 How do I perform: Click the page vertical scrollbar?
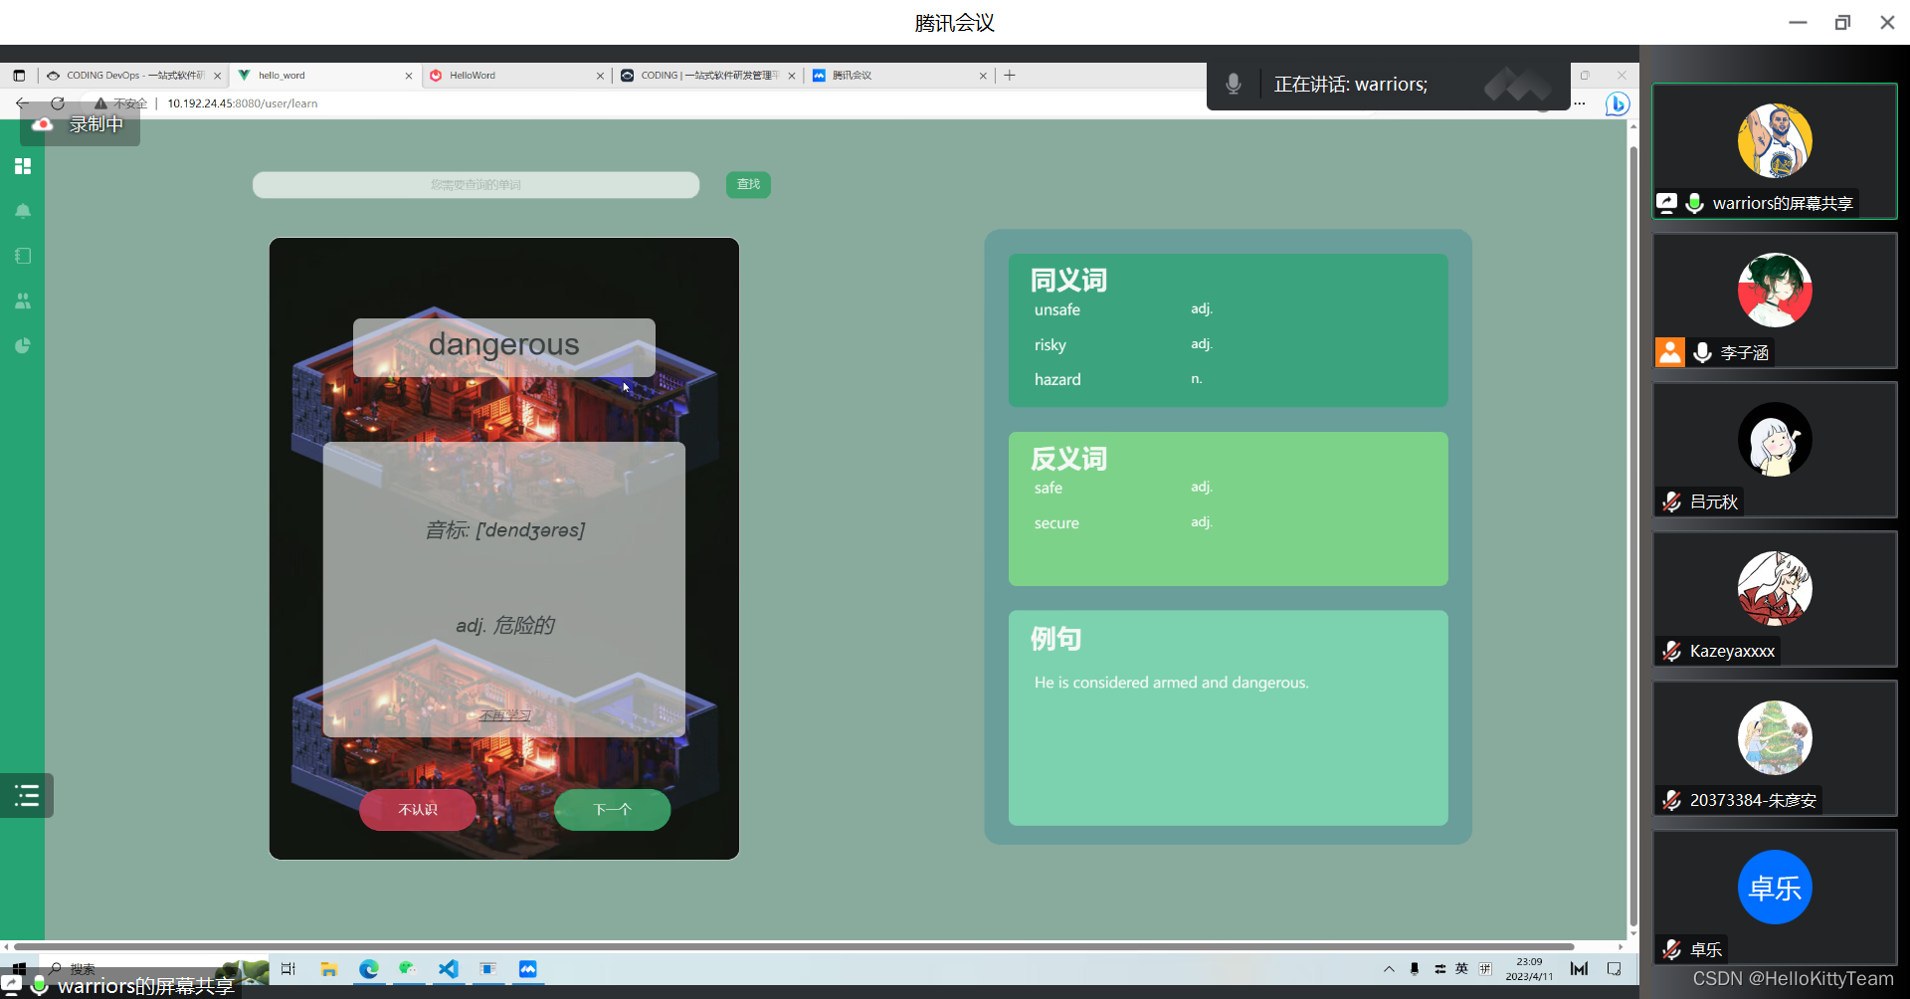click(1632, 537)
